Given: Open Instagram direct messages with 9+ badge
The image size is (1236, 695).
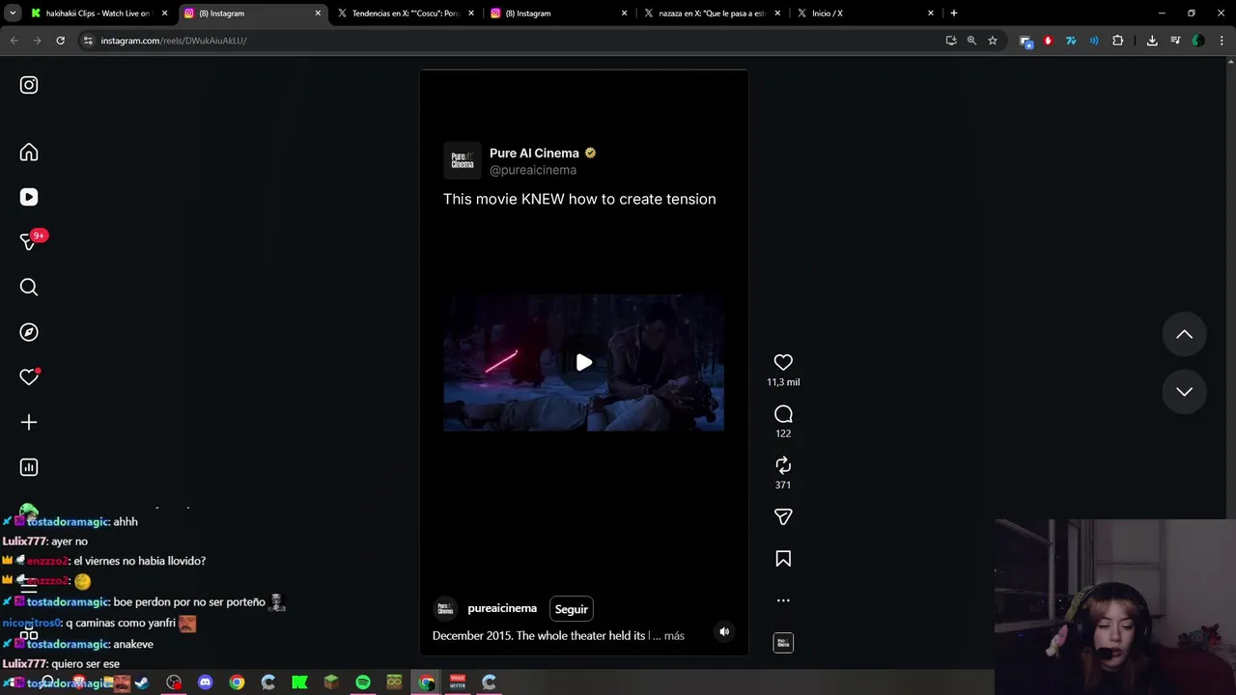Looking at the screenshot, I should click(29, 241).
